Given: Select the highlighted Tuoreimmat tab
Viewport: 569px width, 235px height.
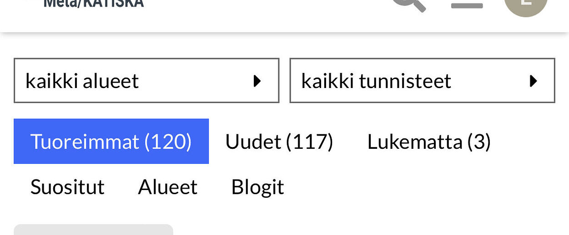Looking at the screenshot, I should tap(111, 142).
